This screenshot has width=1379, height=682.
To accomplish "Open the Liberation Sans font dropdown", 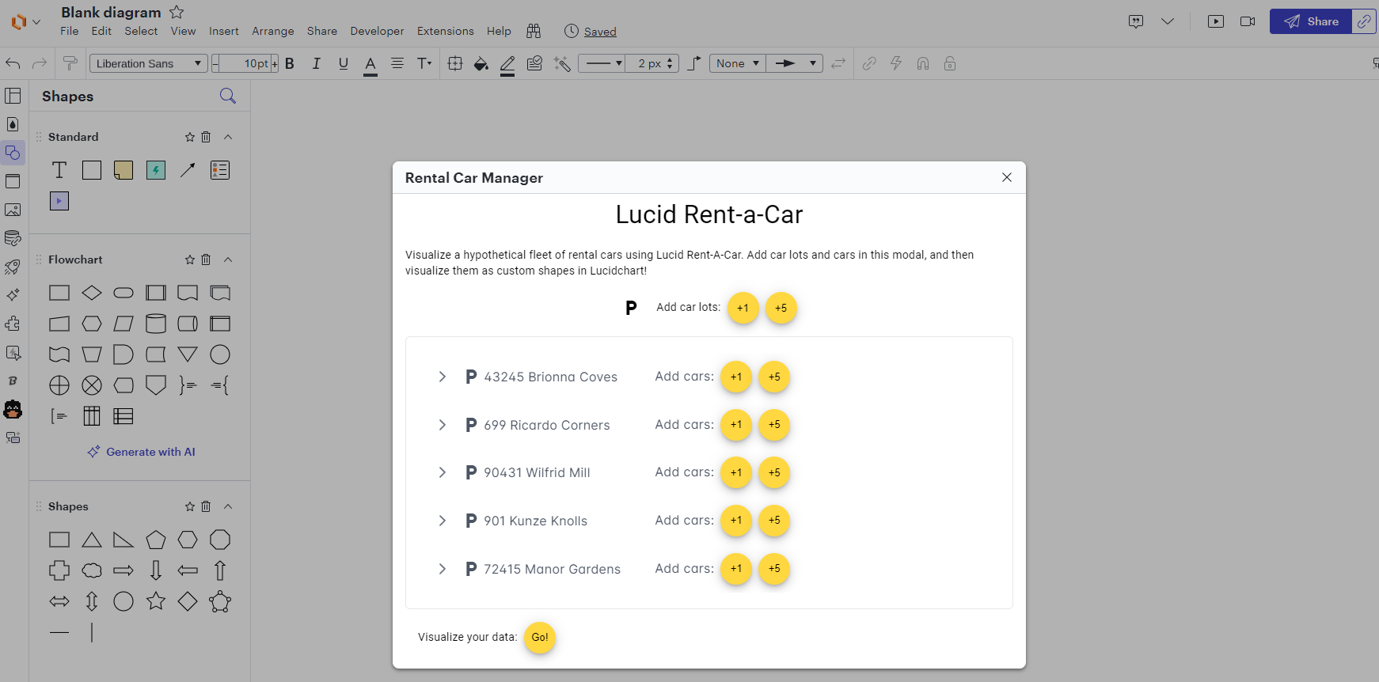I will tap(149, 63).
